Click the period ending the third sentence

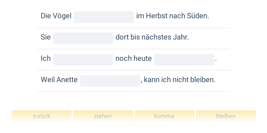(x=216, y=59)
